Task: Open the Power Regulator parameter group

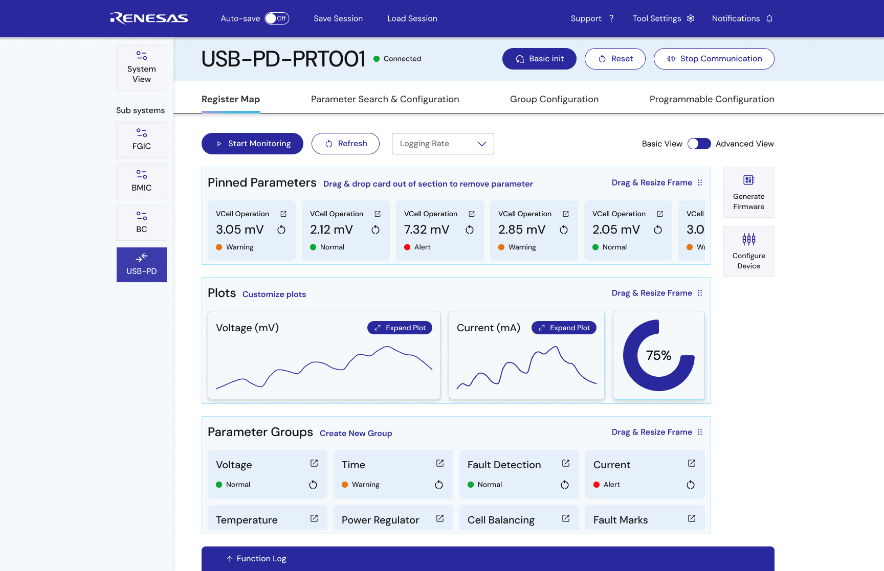Action: pos(440,518)
